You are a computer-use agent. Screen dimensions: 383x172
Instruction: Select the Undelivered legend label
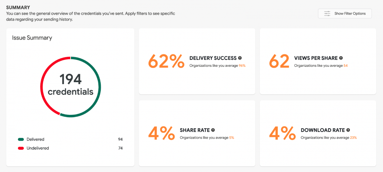pos(38,148)
